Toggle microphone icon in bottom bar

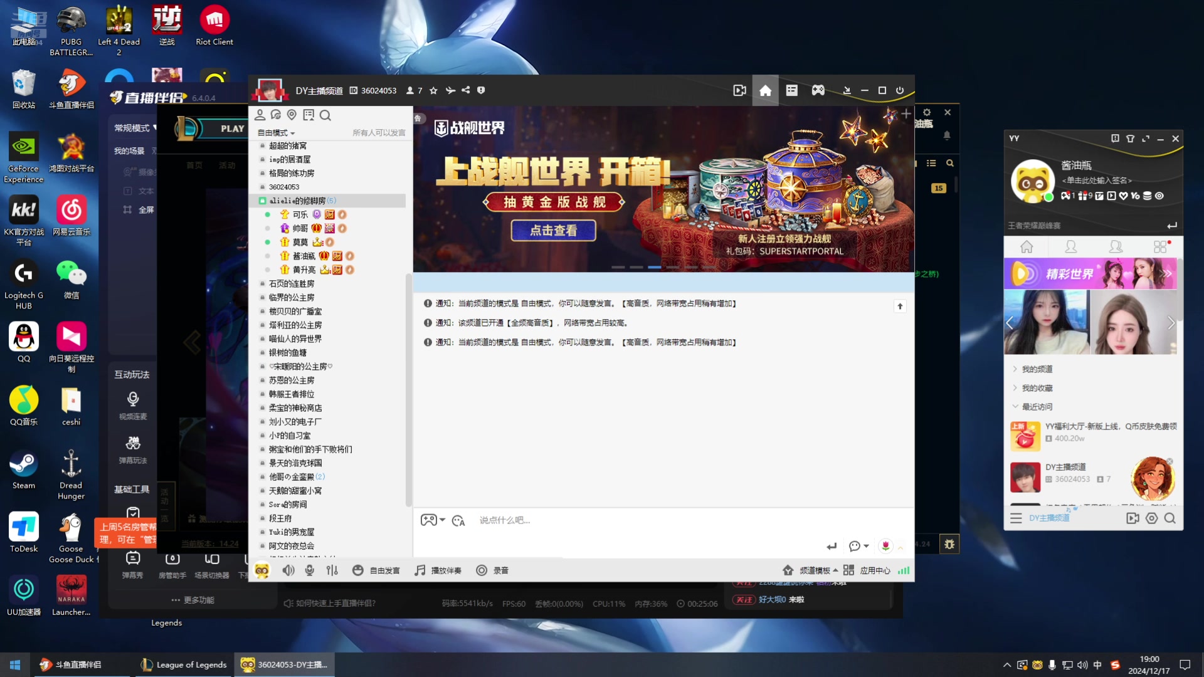click(310, 570)
